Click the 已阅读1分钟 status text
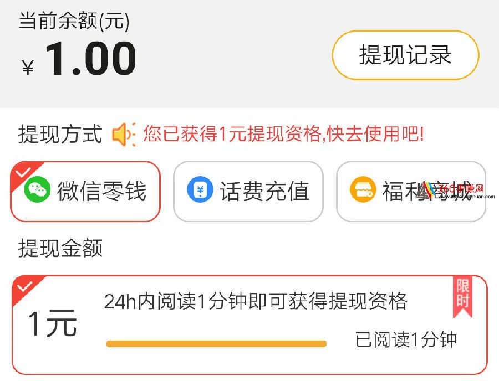 coord(406,339)
